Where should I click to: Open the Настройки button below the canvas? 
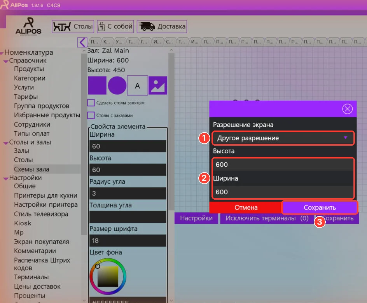(x=196, y=218)
